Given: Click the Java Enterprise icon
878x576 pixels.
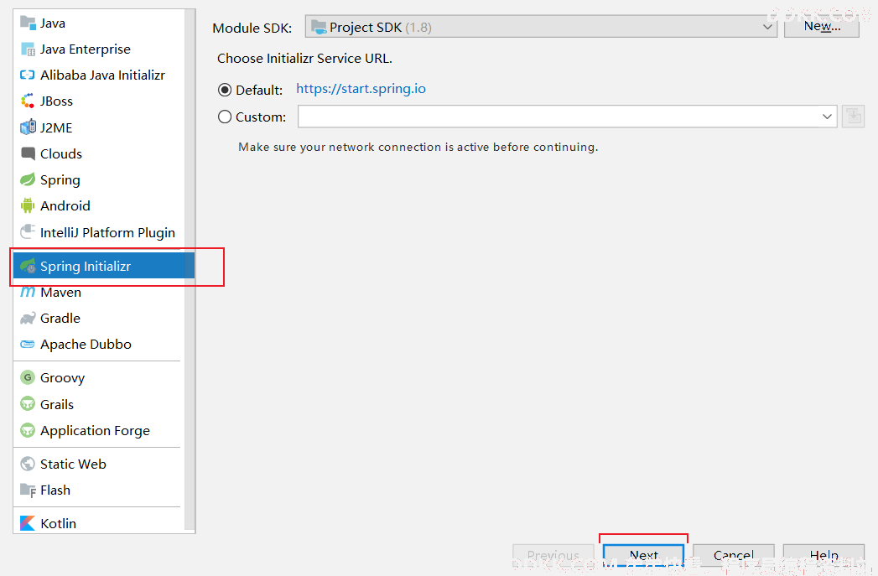Looking at the screenshot, I should (28, 49).
